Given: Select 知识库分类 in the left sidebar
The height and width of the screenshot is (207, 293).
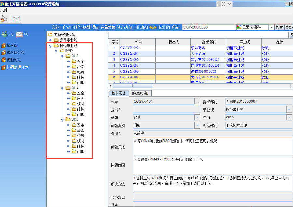Looking at the screenshot, I should [16, 53].
